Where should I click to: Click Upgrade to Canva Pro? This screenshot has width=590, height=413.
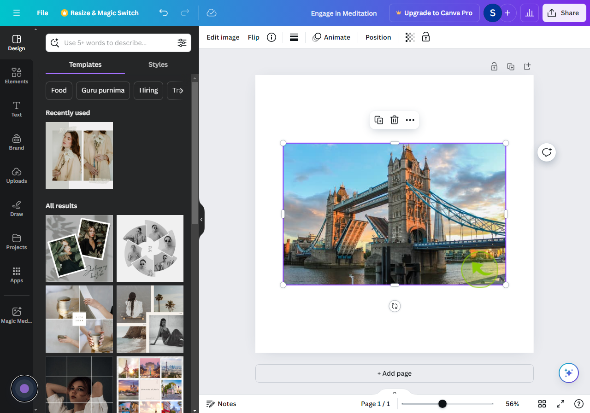pos(434,13)
